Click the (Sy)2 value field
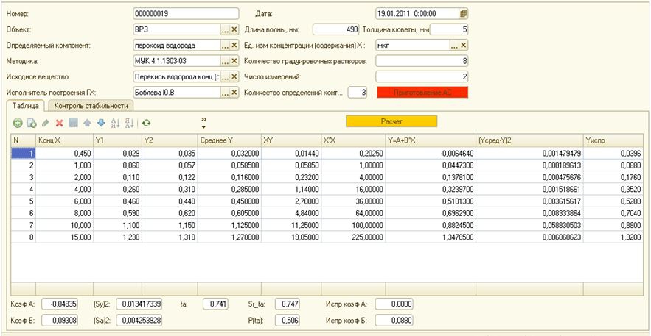Viewport: 651px width, 336px height. pyautogui.click(x=139, y=304)
